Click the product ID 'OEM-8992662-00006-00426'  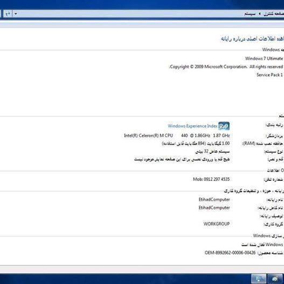click(230, 253)
